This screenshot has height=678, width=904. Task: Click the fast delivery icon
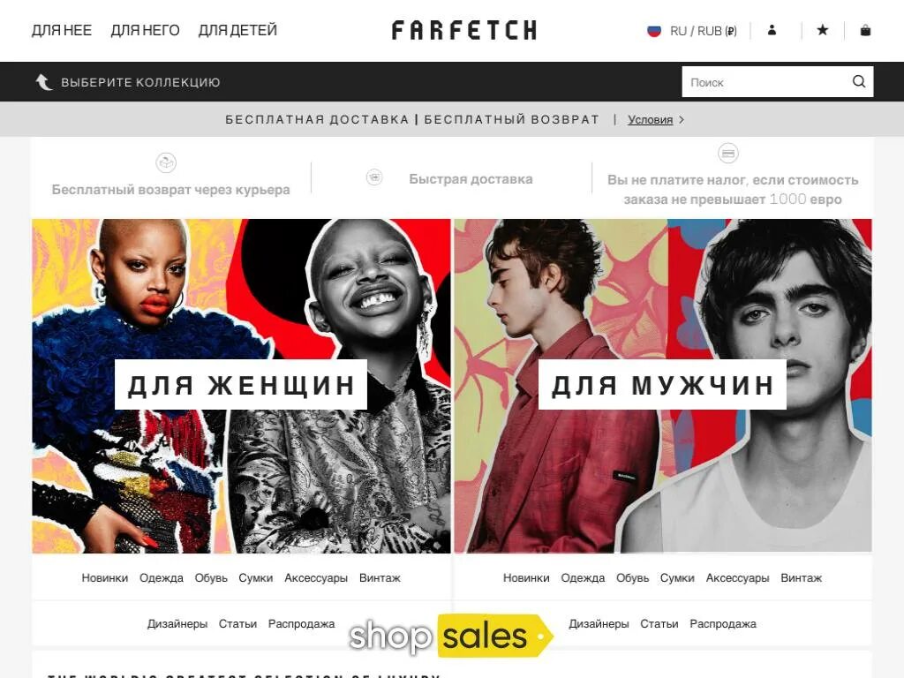click(374, 177)
